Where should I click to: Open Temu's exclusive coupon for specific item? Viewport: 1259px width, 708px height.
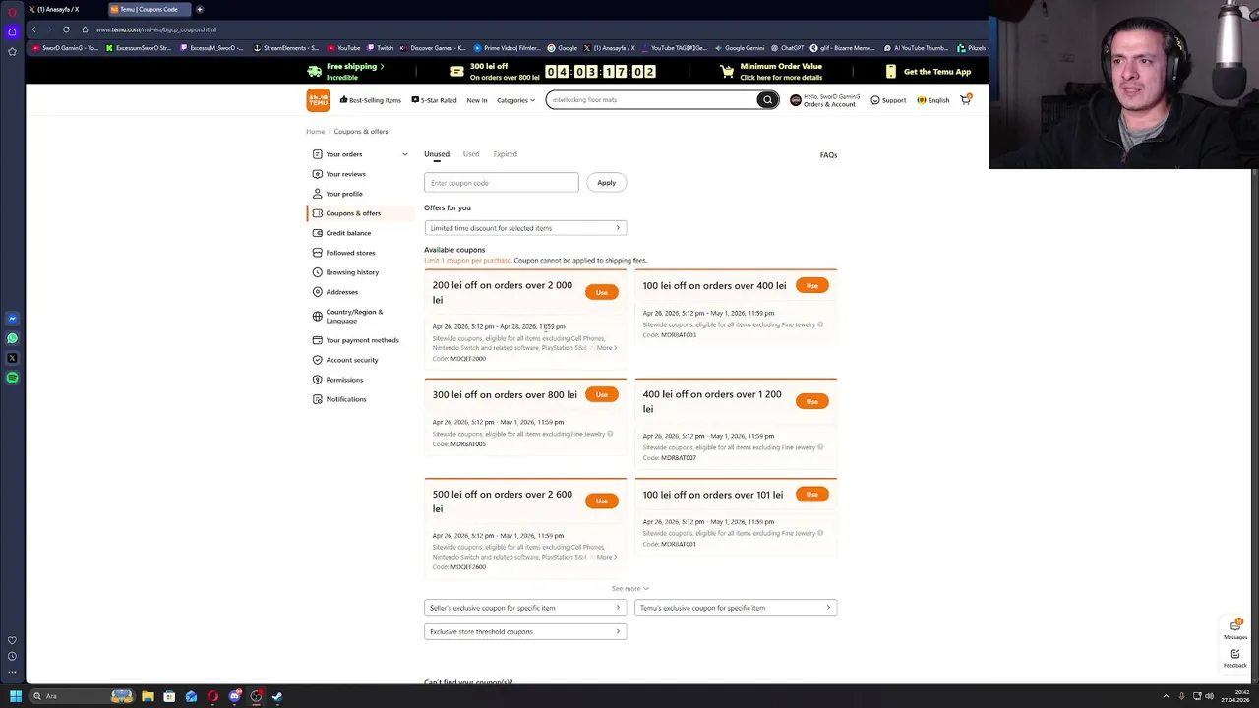(x=736, y=608)
